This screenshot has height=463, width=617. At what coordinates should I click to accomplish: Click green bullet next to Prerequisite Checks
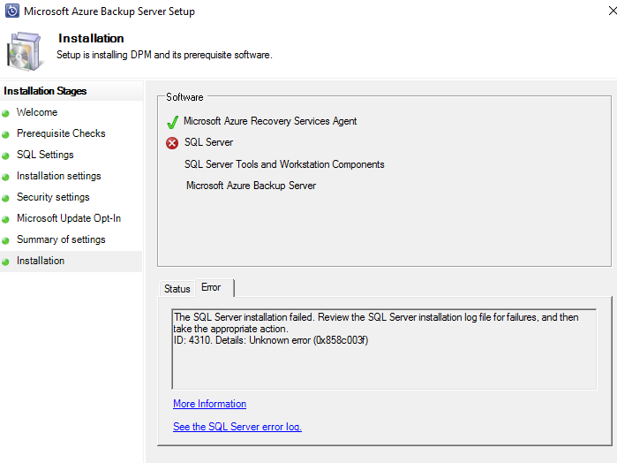click(5, 135)
